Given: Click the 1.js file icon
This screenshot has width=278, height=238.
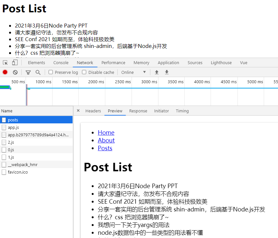Looking at the screenshot, I should (x=4, y=157).
